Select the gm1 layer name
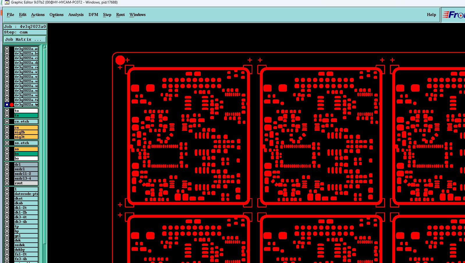Screen dimensions: 465x263 pos(26,236)
